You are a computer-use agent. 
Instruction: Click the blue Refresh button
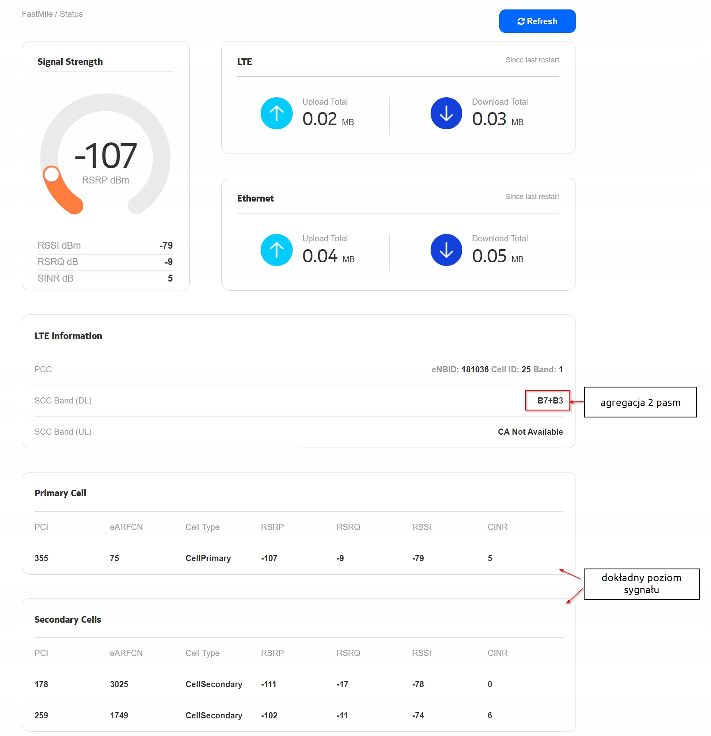537,21
